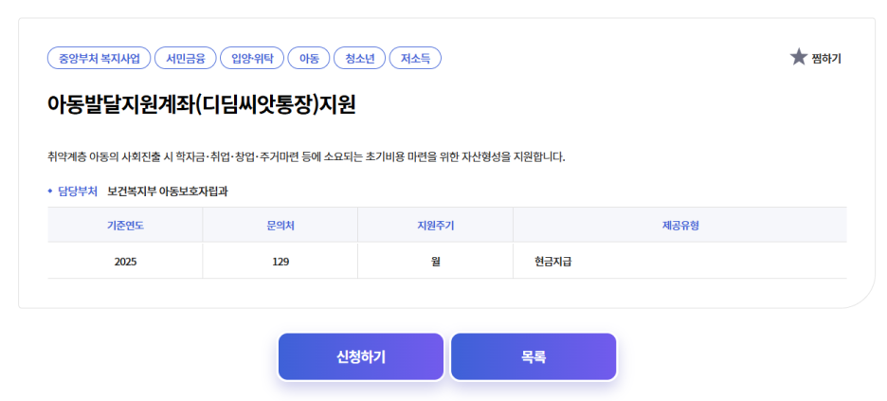Image resolution: width=887 pixels, height=401 pixels.
Task: Click the description starting with 취약계층 아동의
Action: [307, 156]
